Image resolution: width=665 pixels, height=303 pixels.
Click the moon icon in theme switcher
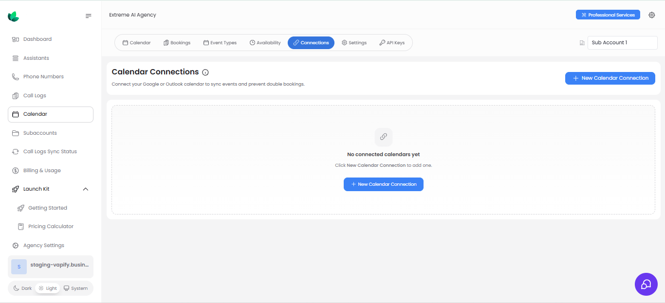(16, 288)
